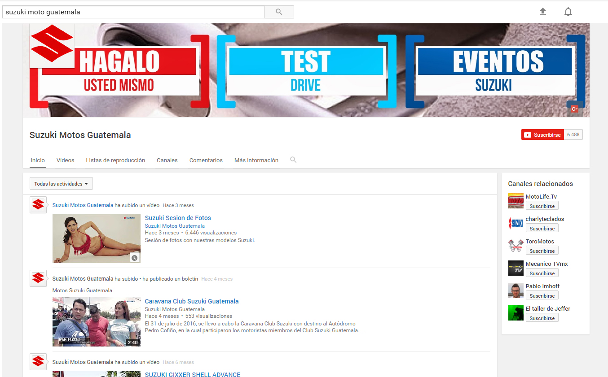Click Hagalo Usted Mismo banner panel
This screenshot has height=377, width=608.
(119, 72)
